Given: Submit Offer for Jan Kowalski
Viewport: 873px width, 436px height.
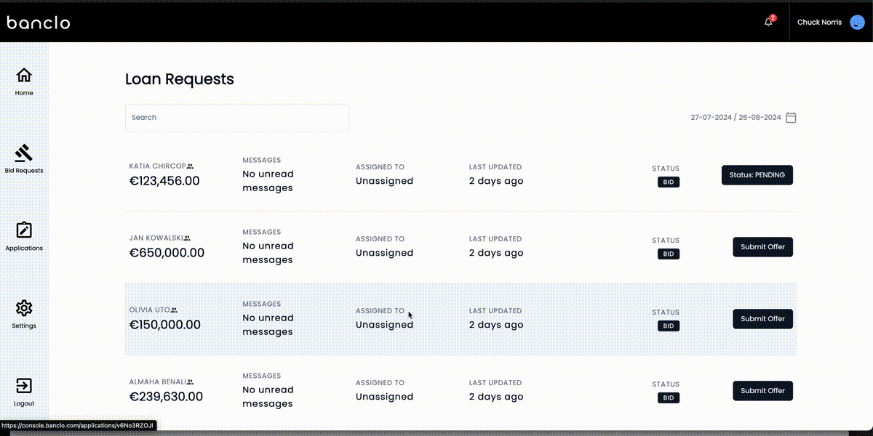Looking at the screenshot, I should point(762,246).
